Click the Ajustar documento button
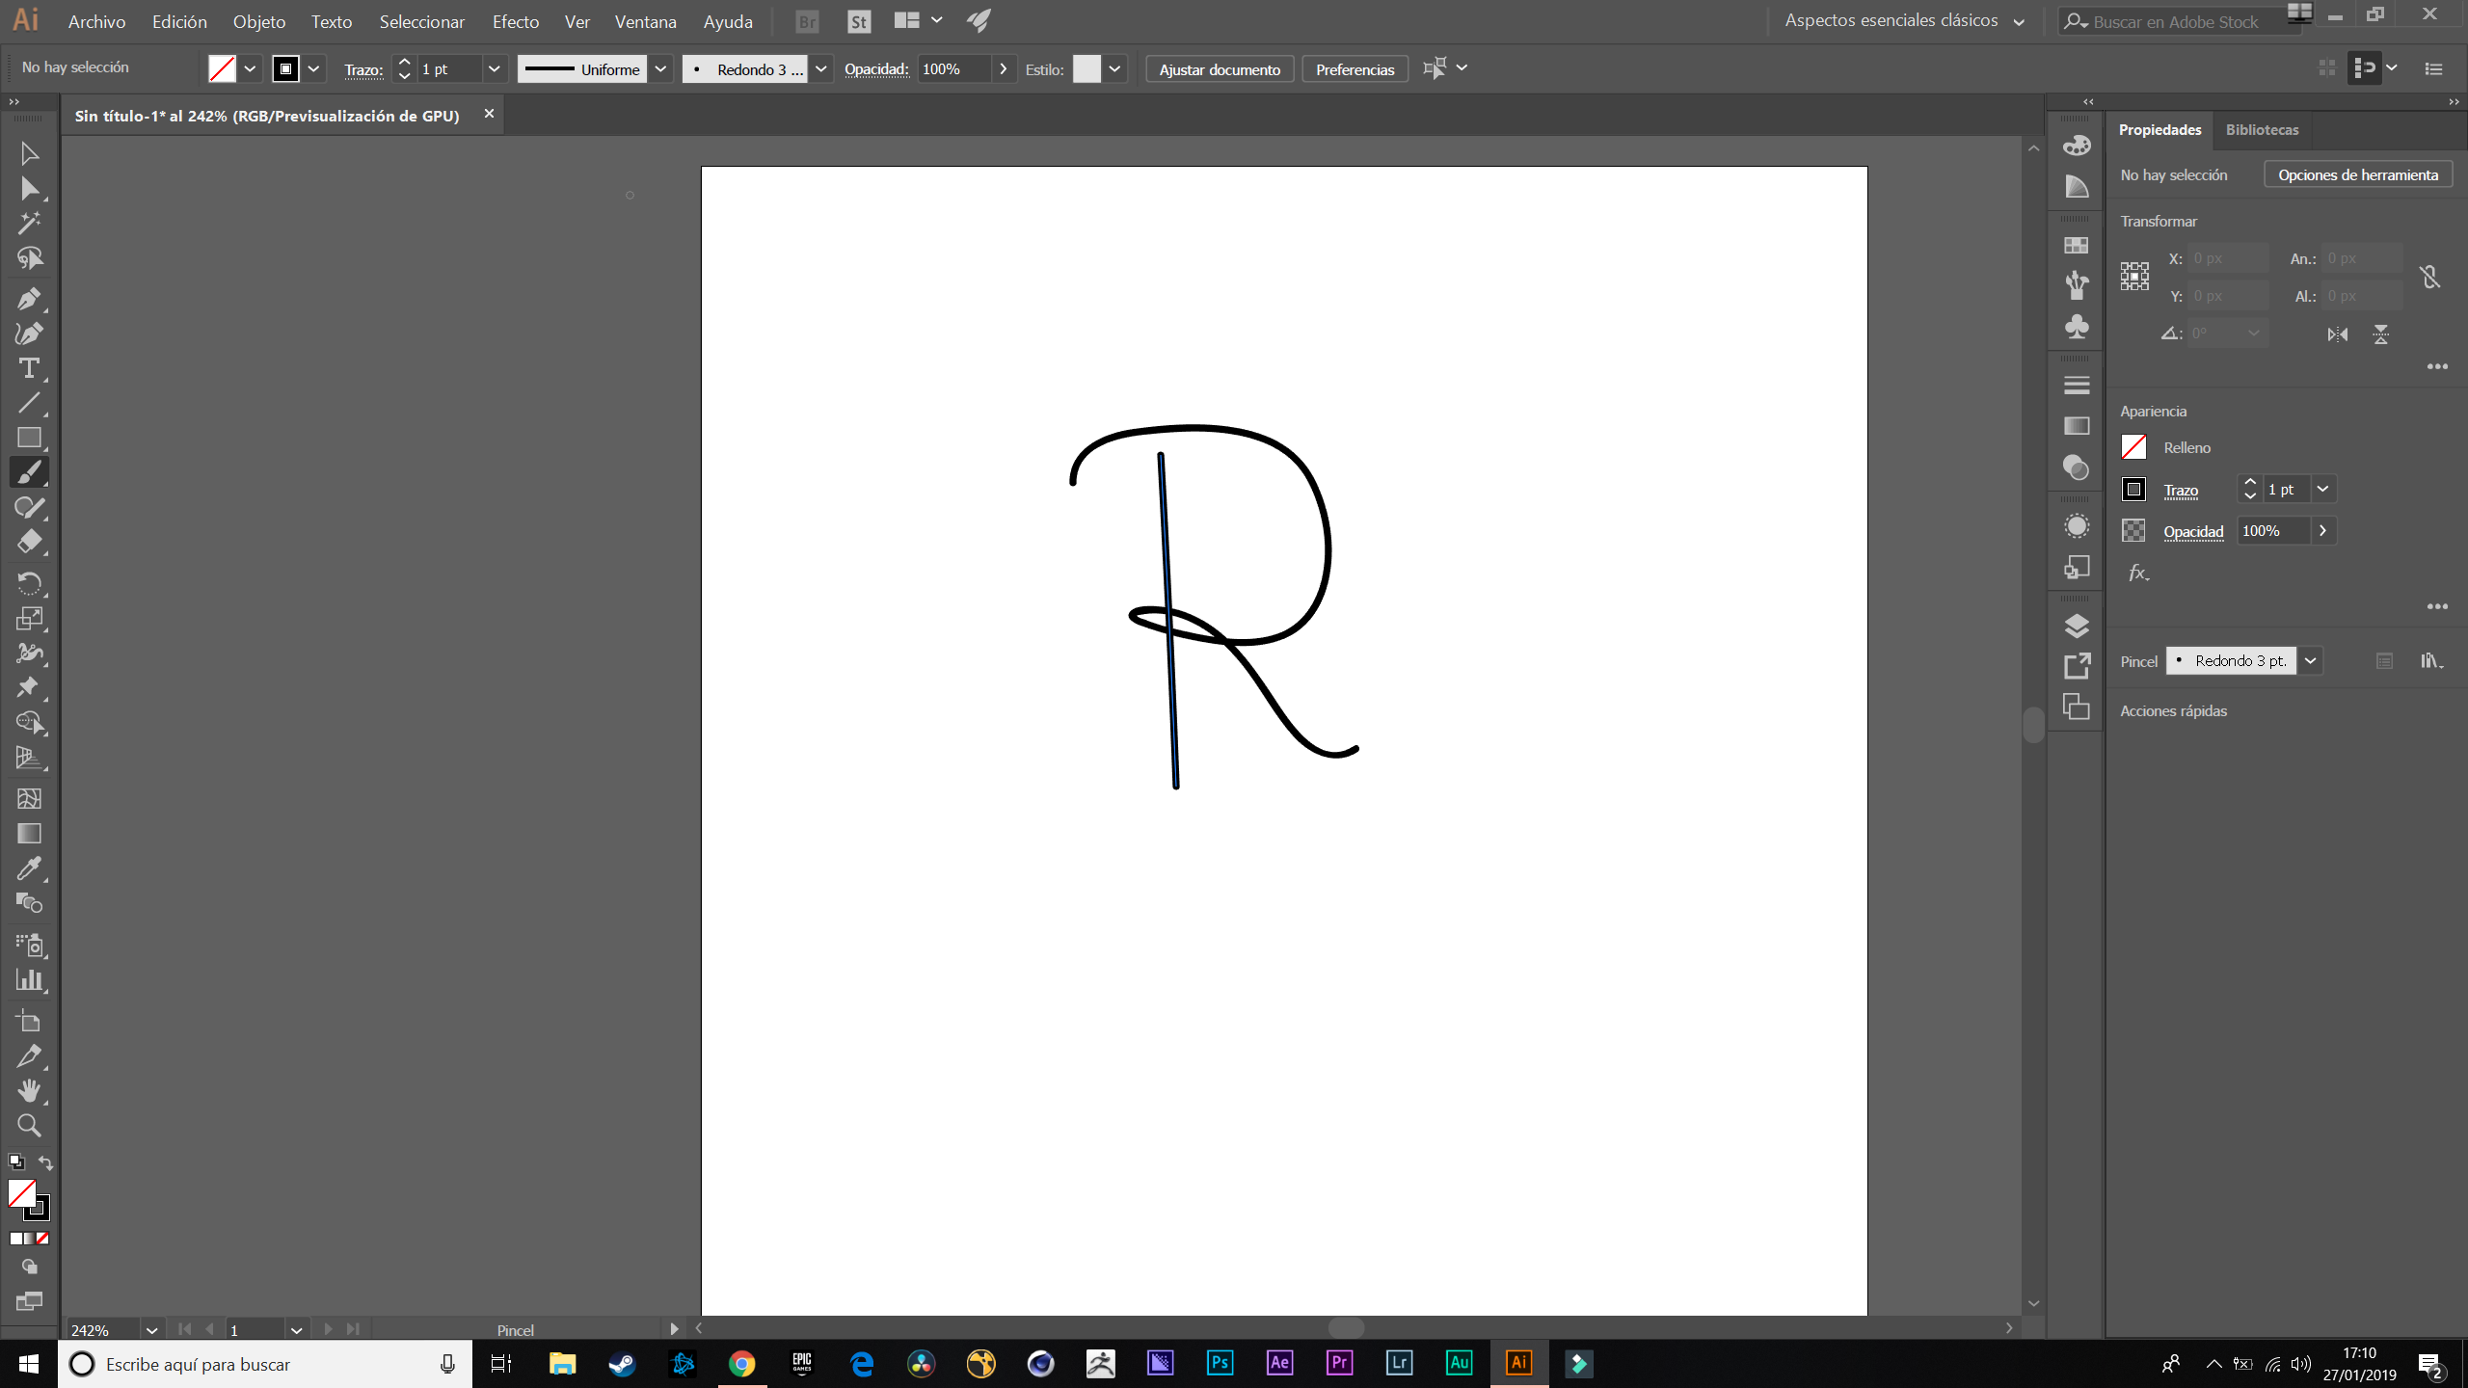 tap(1220, 69)
